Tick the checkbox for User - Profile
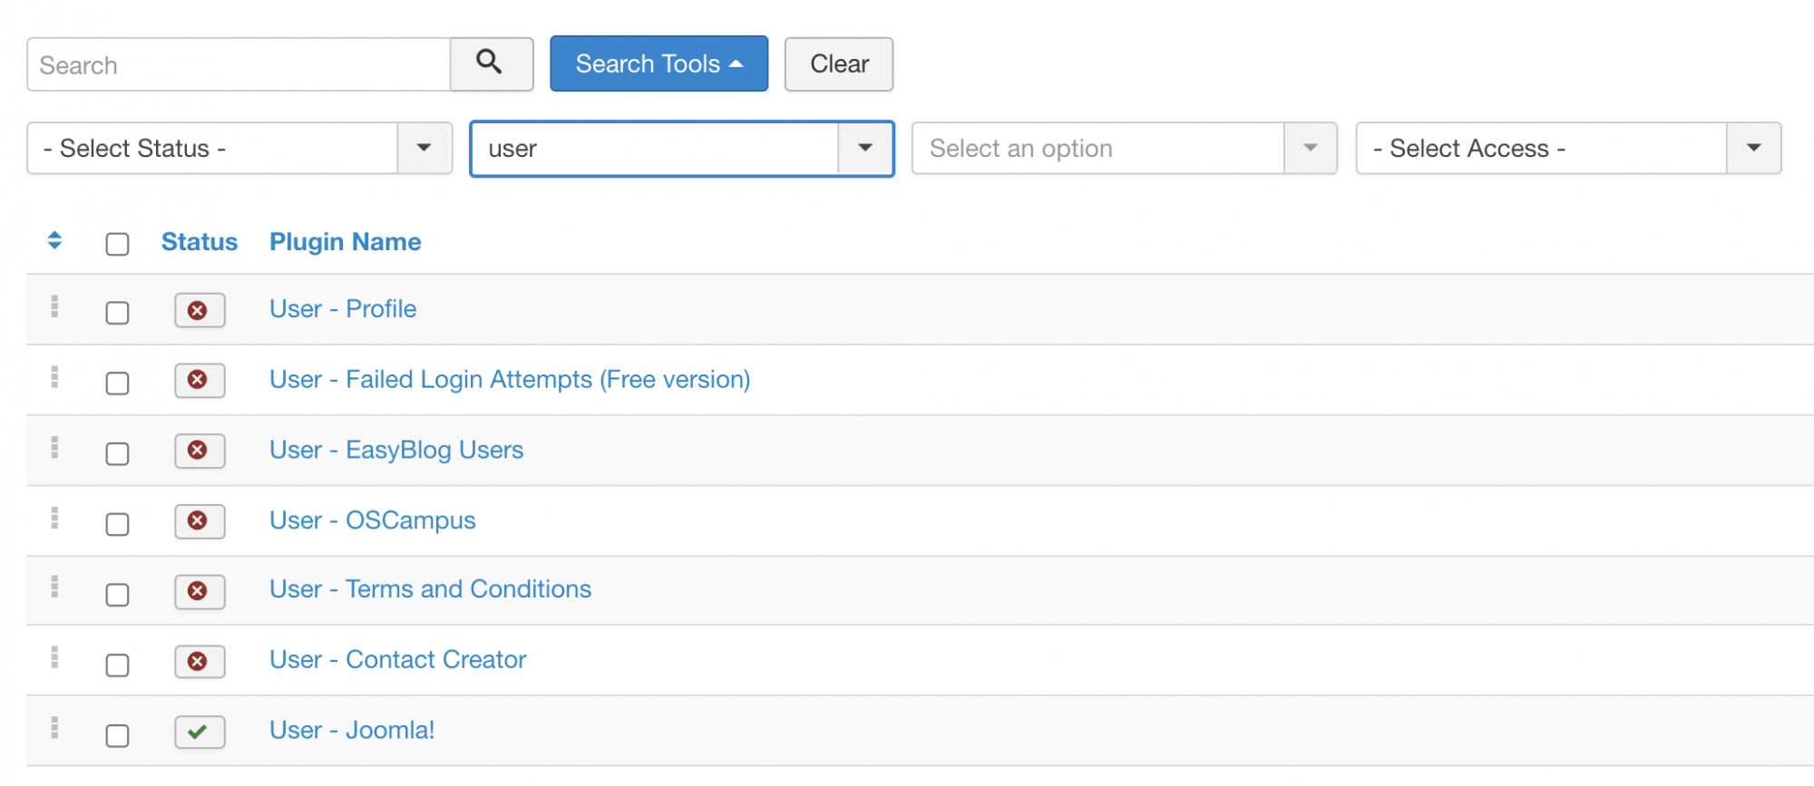Viewport: 1814px width, 786px height. [117, 313]
